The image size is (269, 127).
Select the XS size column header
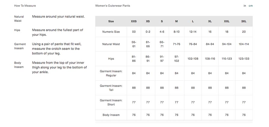pos(148,21)
